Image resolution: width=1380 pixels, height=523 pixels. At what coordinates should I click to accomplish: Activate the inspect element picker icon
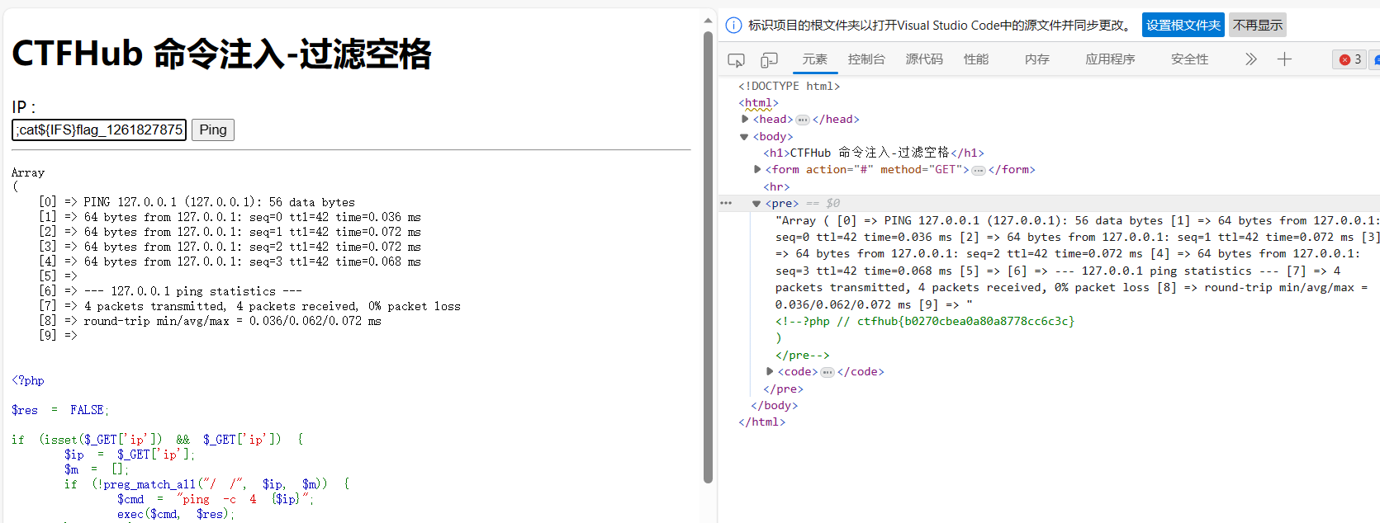[x=736, y=59]
